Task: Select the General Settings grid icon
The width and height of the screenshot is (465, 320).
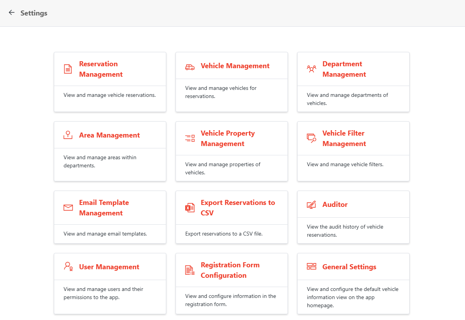Action: 311,267
